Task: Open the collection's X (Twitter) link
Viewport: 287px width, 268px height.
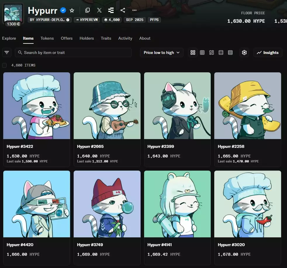Action: 99,10
